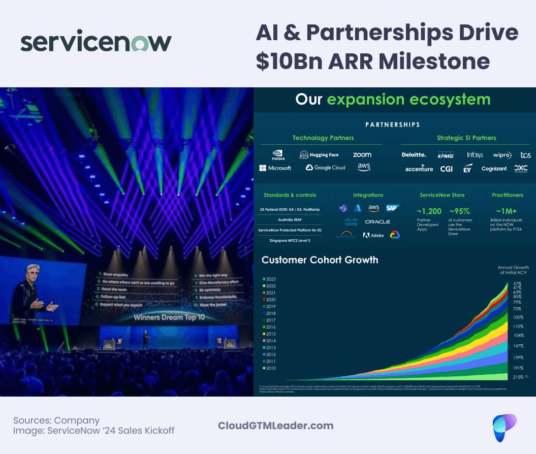Click the keynote stage photo
This screenshot has width=536, height=454.
pos(127,242)
